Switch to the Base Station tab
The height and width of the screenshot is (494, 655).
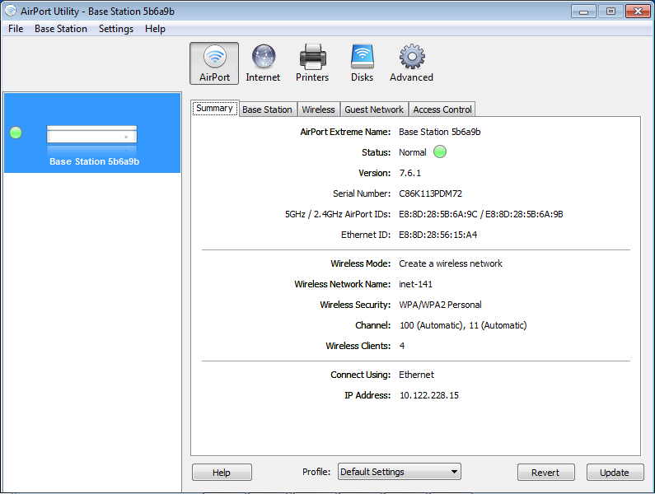pos(267,110)
